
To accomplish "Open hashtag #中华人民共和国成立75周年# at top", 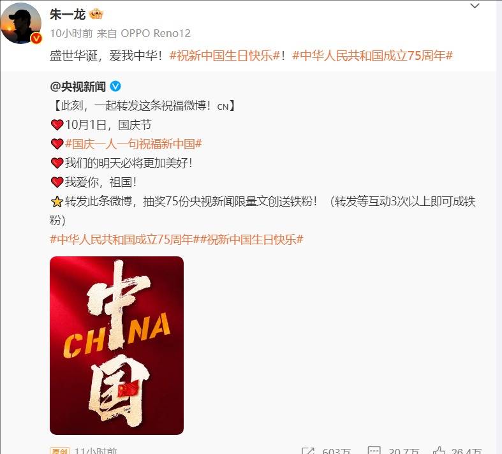I will coord(373,55).
